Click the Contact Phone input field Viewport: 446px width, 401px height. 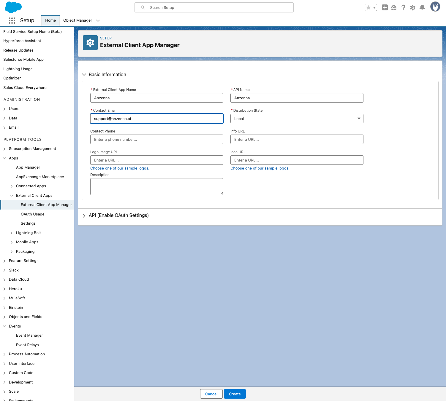[x=156, y=139]
